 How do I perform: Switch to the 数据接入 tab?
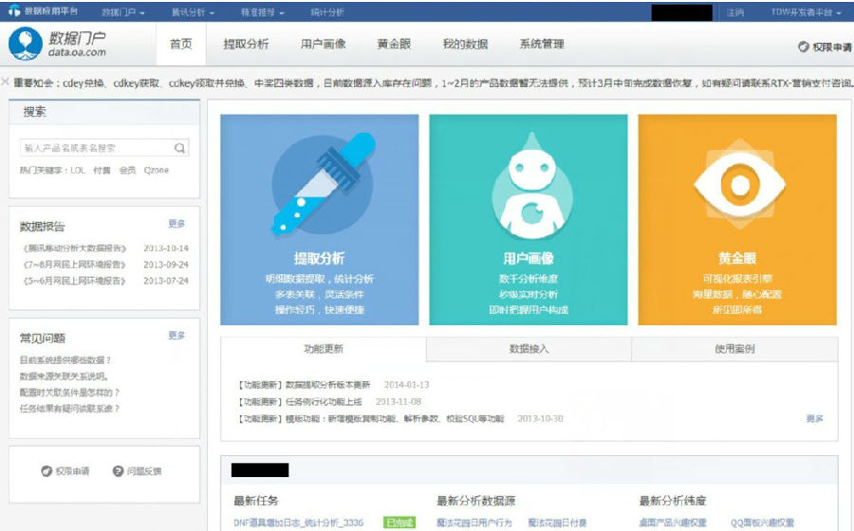pos(529,349)
